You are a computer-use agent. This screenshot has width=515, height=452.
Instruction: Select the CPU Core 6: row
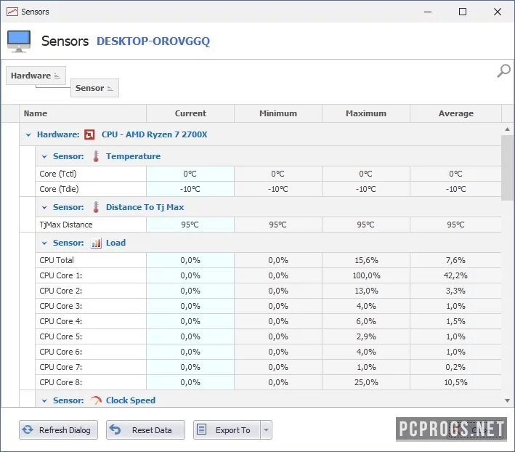coord(268,352)
